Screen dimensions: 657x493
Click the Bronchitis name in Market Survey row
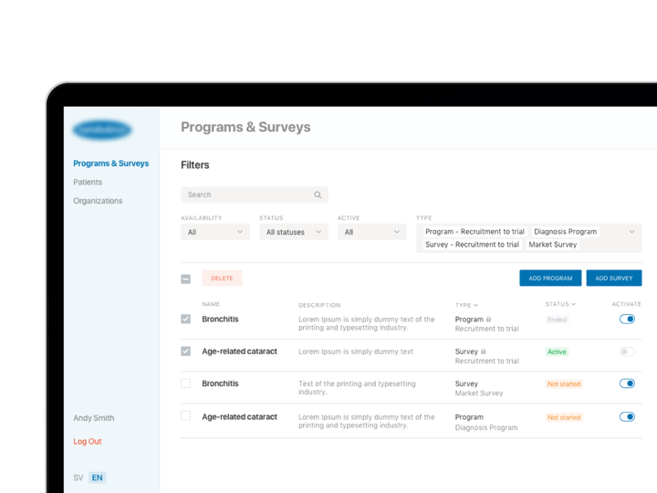220,383
